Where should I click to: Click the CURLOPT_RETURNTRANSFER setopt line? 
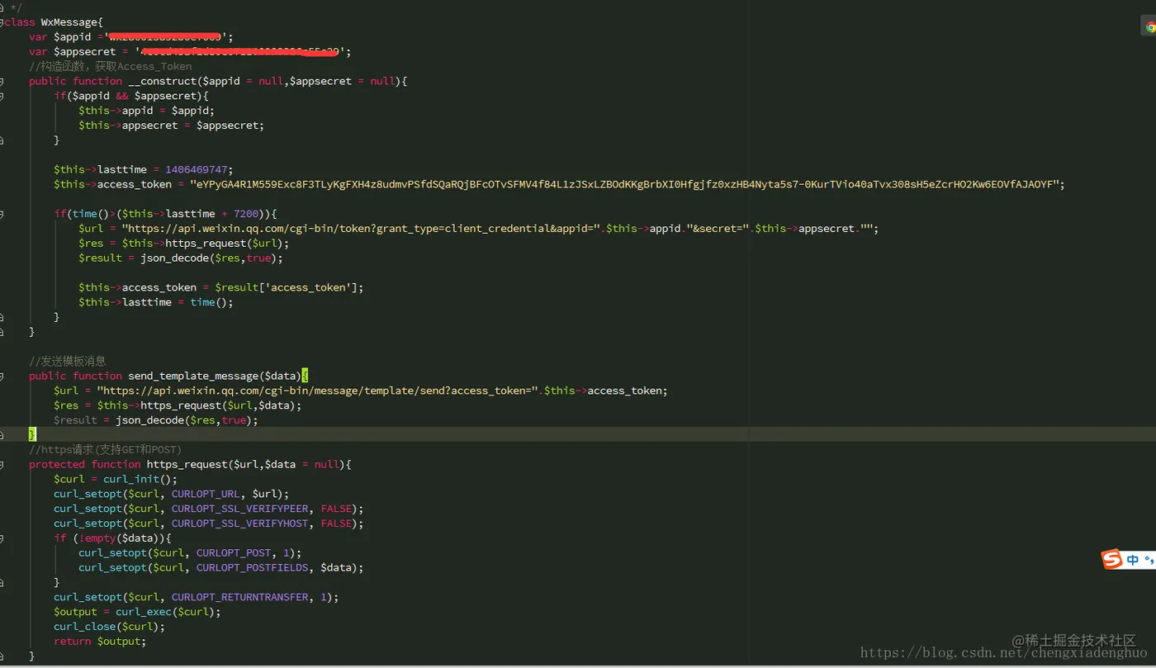(197, 597)
